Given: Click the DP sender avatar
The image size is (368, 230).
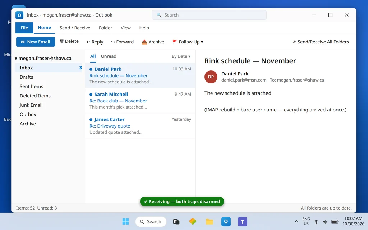Looking at the screenshot, I should (x=211, y=77).
